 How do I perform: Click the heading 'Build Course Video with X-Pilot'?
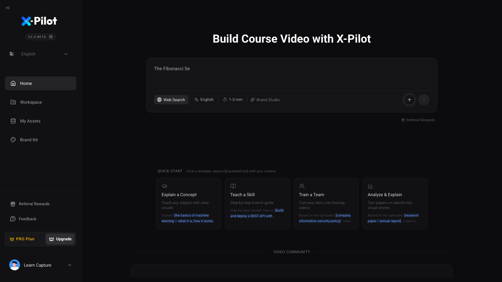click(292, 39)
